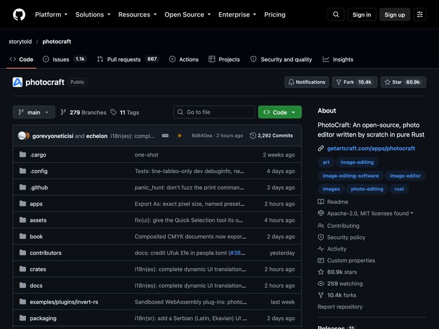Open Custom properties

click(346, 261)
